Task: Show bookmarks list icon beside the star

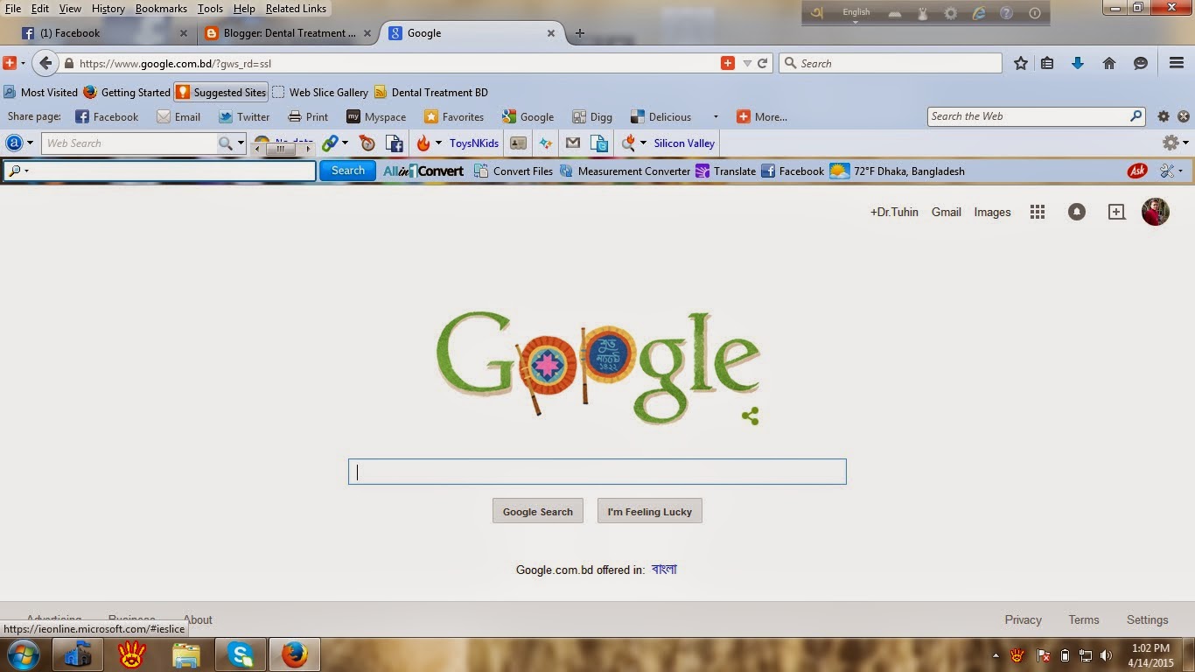Action: click(x=1047, y=63)
